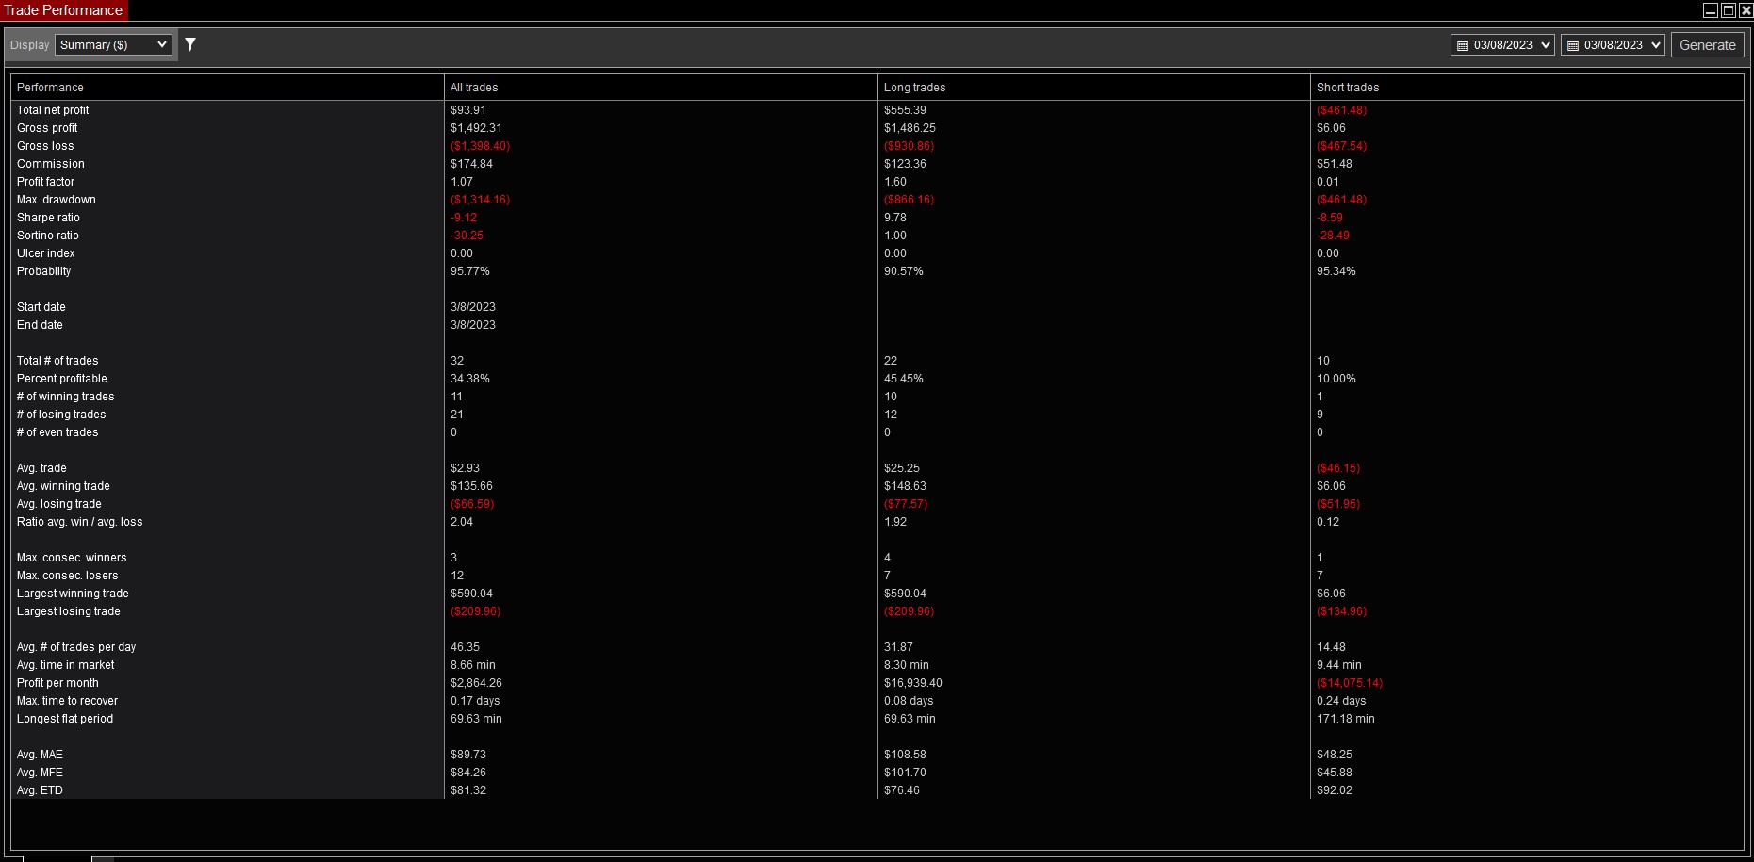Select the Start date row label
This screenshot has height=862, width=1754.
(x=41, y=307)
